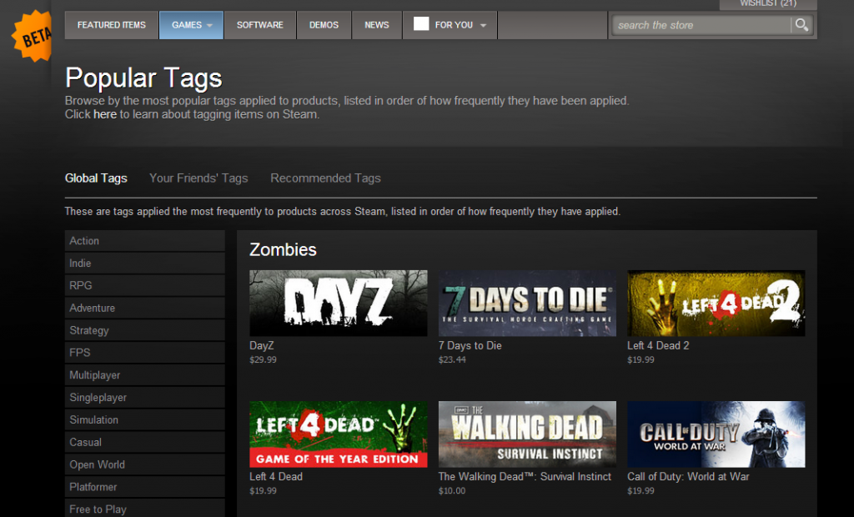
Task: Click the DayZ game thumbnail
Action: pos(338,303)
